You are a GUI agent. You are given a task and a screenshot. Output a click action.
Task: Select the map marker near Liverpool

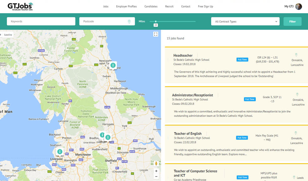click(x=59, y=152)
